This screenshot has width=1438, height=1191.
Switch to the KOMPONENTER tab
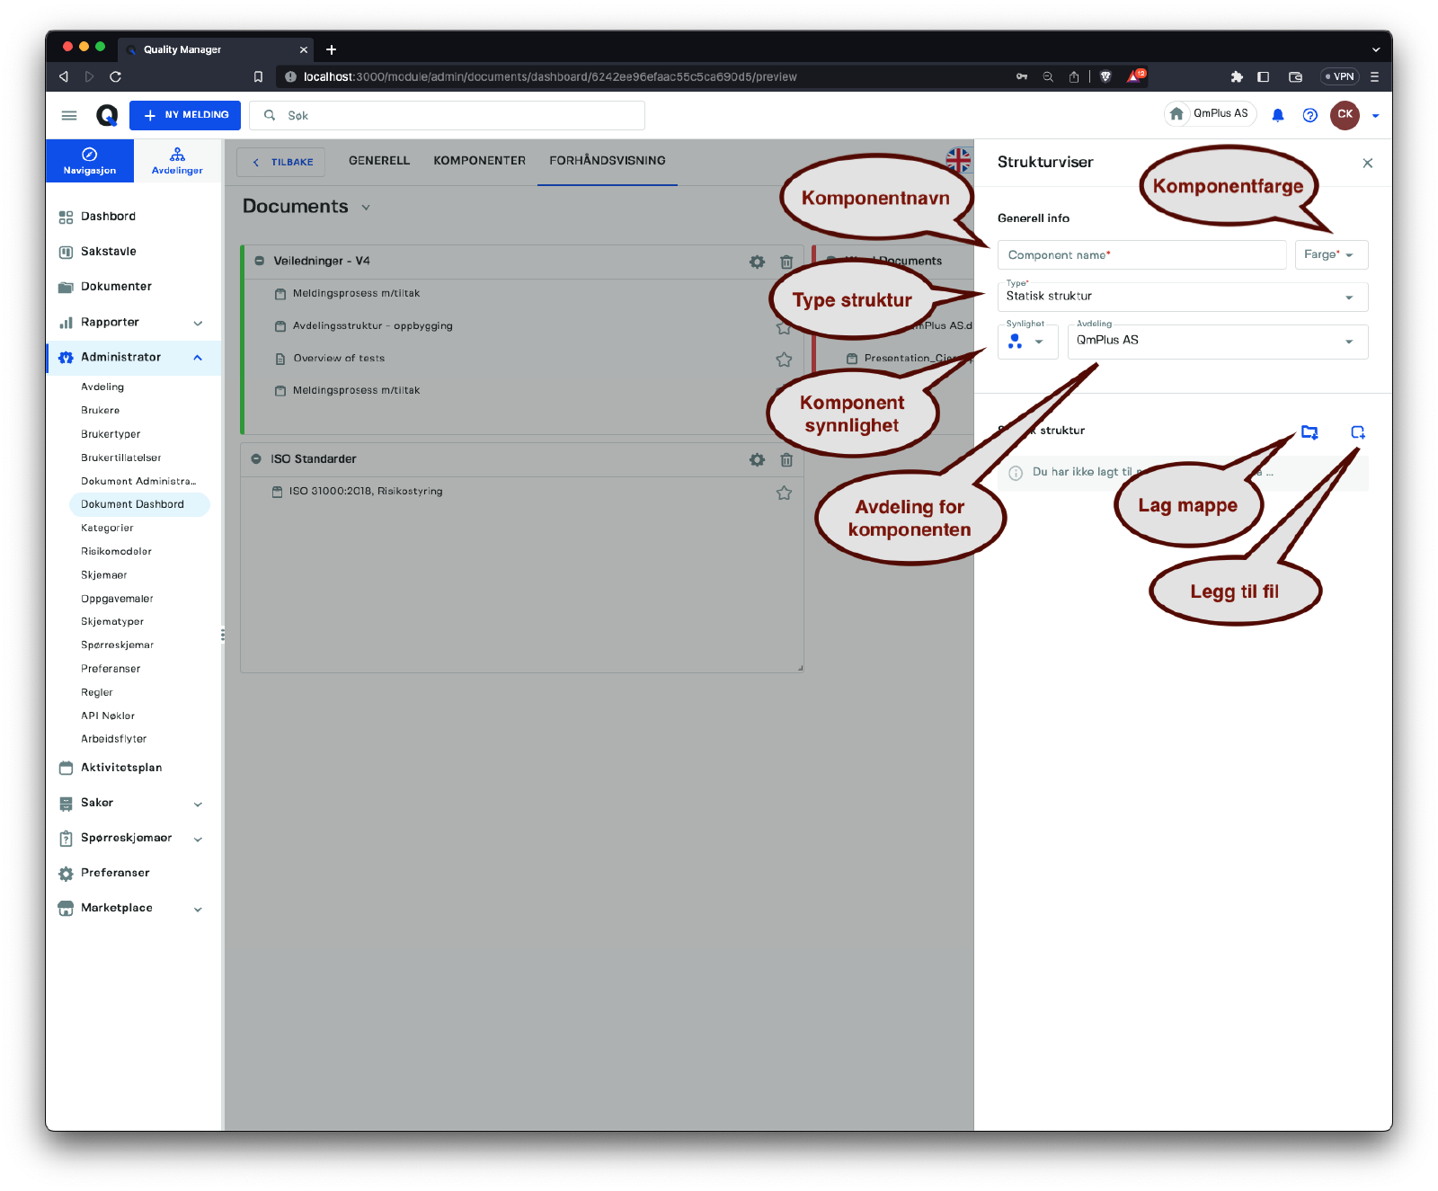[479, 161]
